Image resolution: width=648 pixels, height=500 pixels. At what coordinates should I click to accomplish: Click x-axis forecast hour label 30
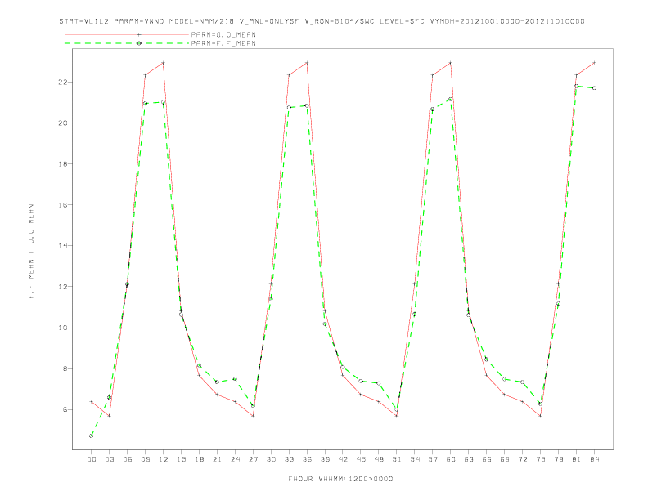pyautogui.click(x=271, y=459)
